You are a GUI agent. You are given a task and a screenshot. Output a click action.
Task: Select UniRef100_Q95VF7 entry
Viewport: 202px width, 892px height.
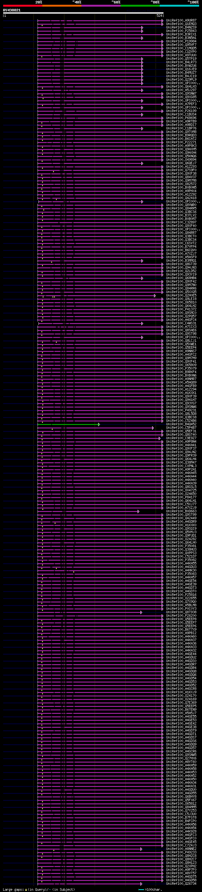point(181,45)
